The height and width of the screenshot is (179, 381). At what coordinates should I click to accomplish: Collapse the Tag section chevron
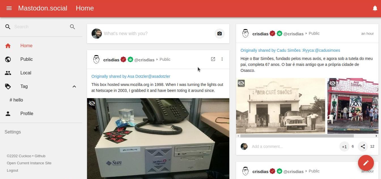[74, 87]
